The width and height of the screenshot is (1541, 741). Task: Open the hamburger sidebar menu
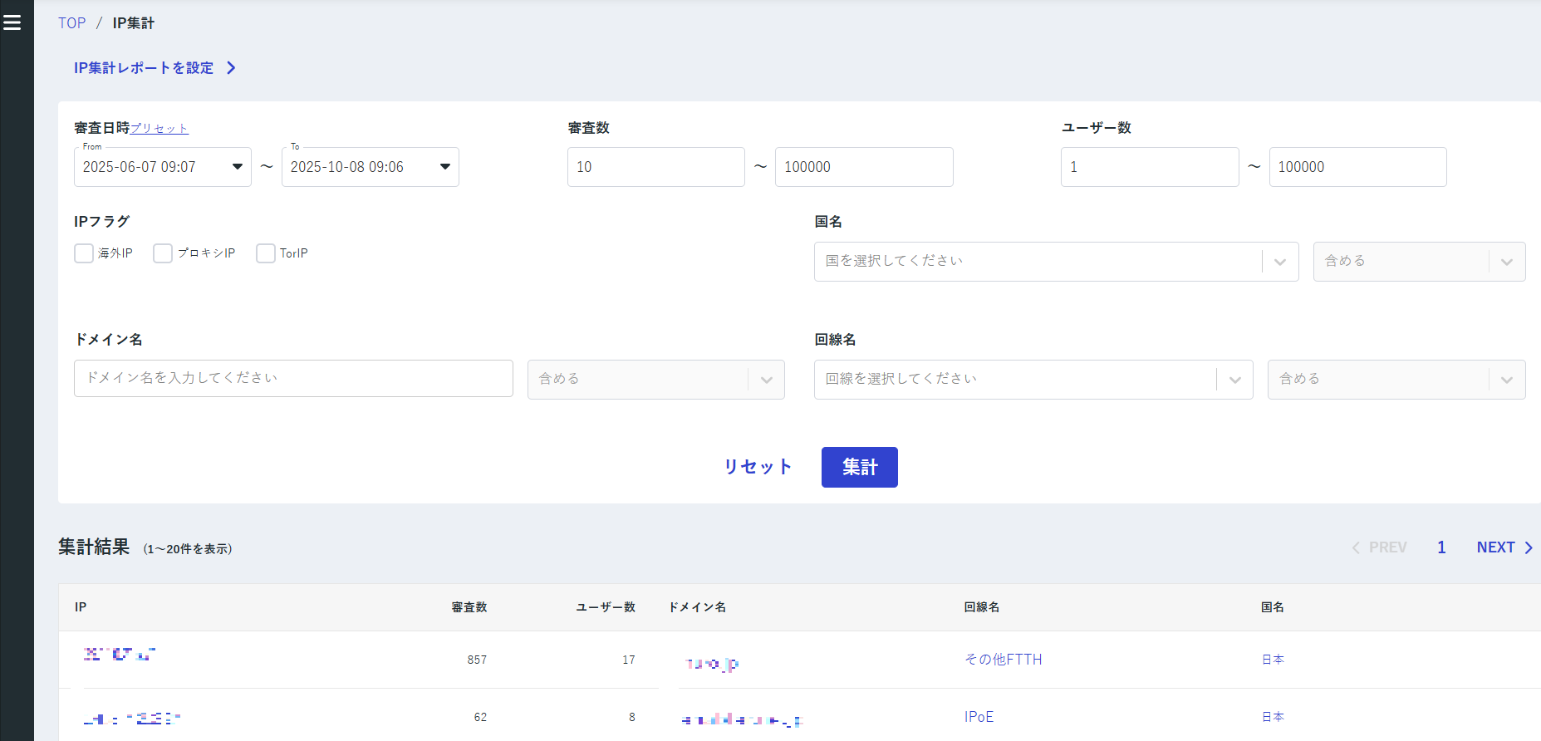[x=12, y=22]
